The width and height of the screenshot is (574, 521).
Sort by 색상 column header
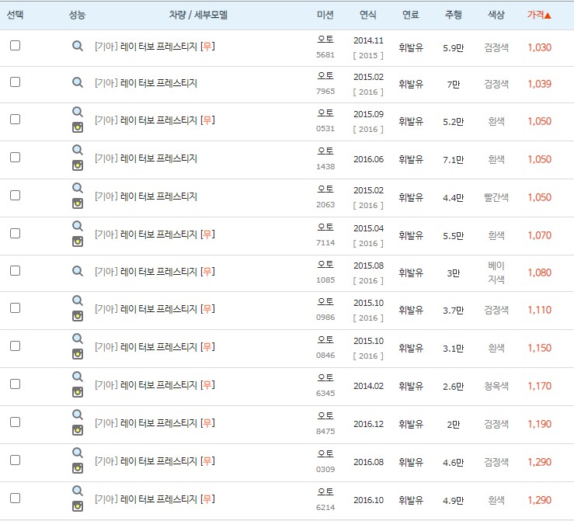[496, 15]
